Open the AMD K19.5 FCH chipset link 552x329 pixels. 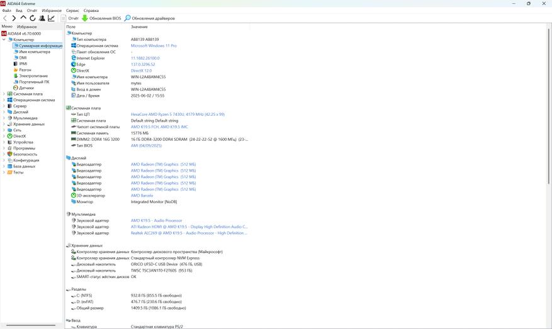click(159, 126)
